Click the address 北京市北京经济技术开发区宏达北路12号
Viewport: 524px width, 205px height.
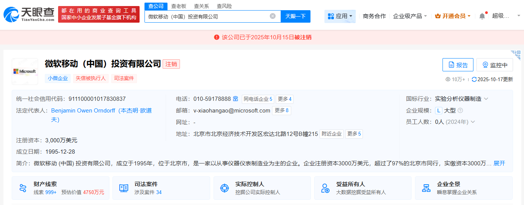pyautogui.click(x=256, y=134)
